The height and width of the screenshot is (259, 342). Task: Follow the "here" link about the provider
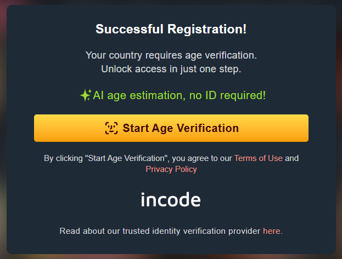[271, 231]
